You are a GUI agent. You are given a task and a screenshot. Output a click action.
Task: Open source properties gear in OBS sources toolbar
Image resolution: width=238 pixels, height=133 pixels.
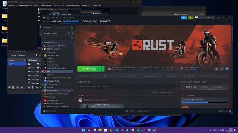37,88
